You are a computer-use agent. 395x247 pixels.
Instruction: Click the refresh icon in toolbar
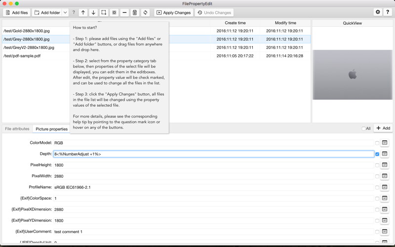[145, 13]
